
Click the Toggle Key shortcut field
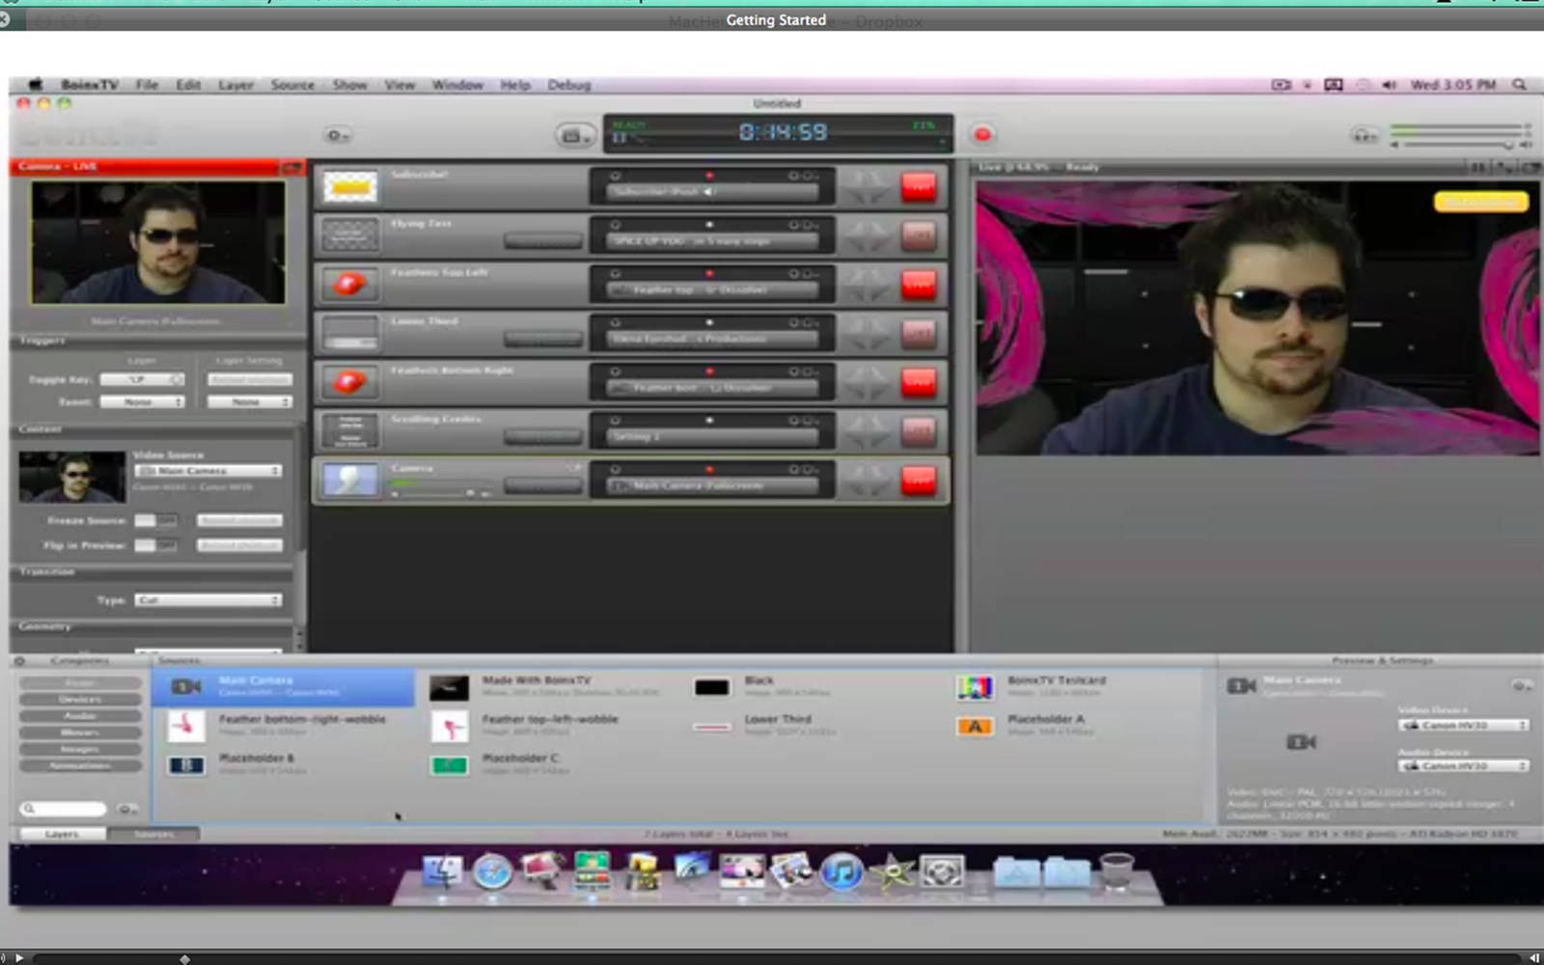[142, 379]
